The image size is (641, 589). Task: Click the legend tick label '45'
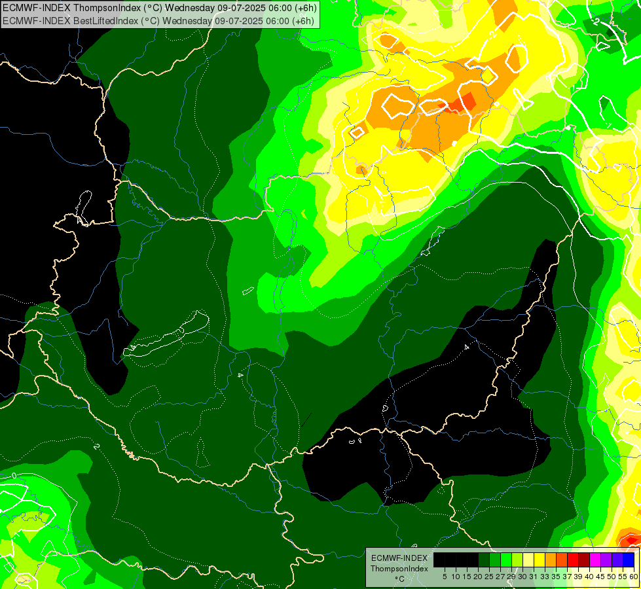[x=600, y=577]
